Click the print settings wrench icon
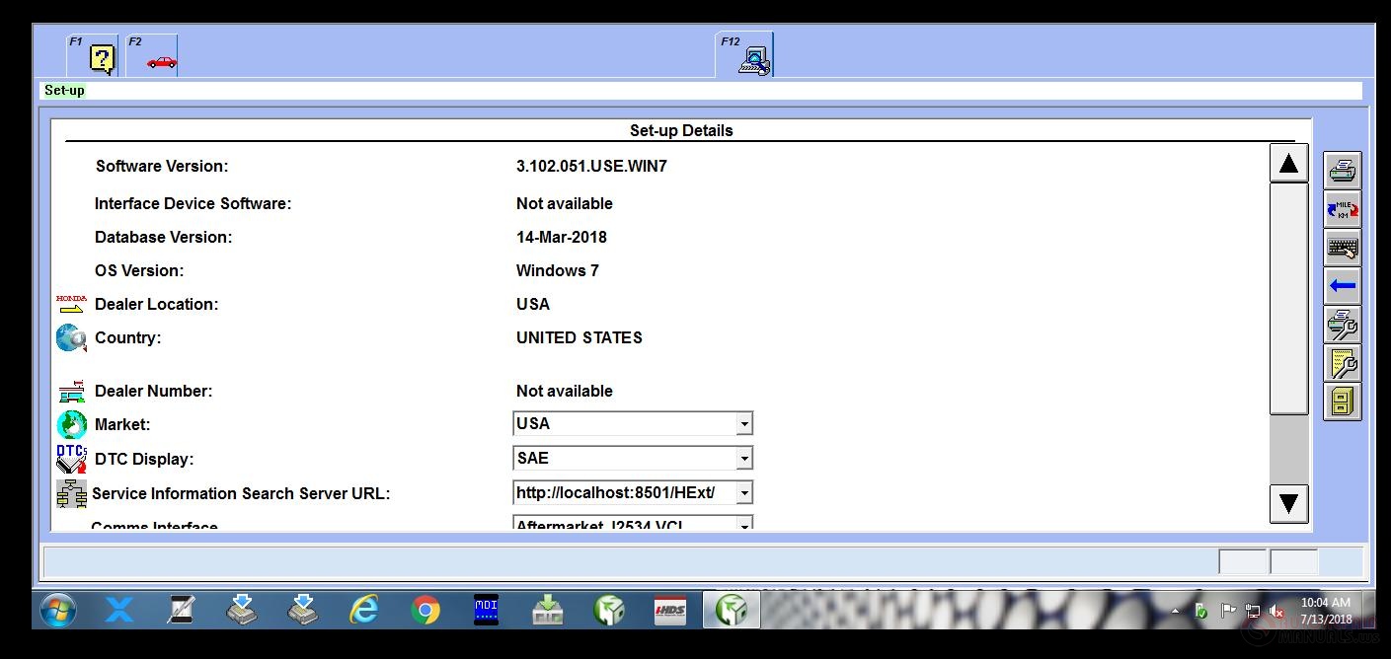The width and height of the screenshot is (1391, 659). click(1342, 325)
